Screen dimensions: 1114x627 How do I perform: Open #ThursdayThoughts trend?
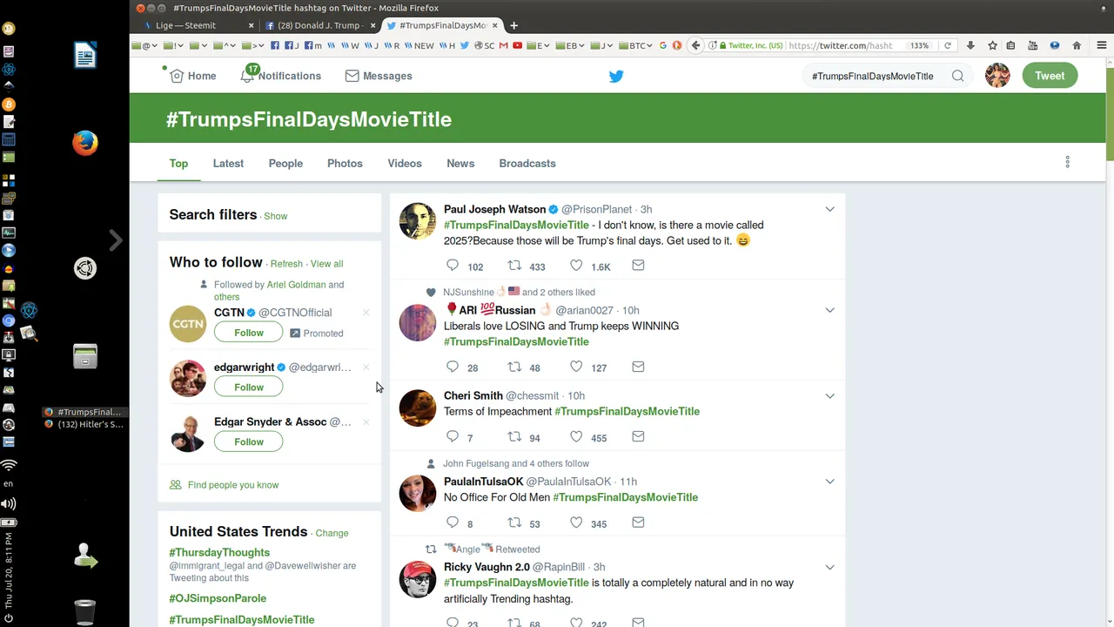[x=219, y=552]
